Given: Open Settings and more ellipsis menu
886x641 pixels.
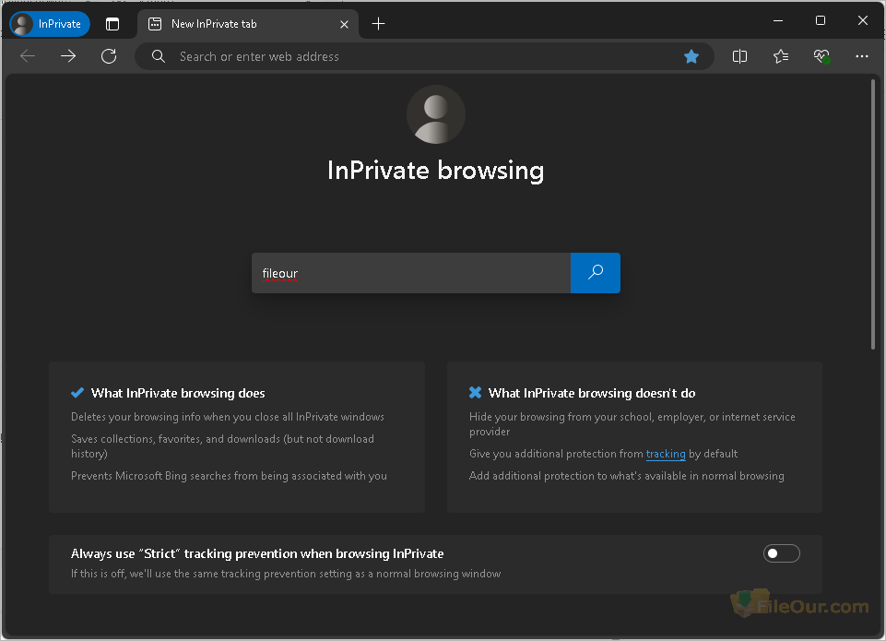Looking at the screenshot, I should point(862,56).
